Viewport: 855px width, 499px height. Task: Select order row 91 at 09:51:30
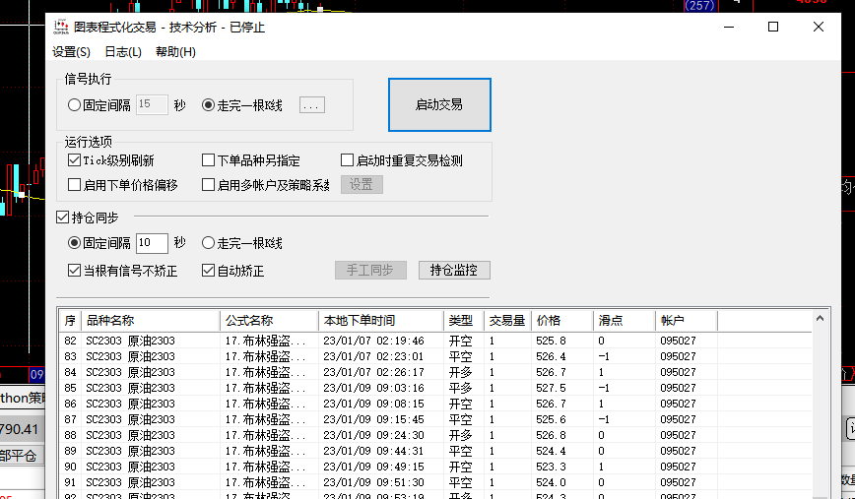[x=435, y=482]
